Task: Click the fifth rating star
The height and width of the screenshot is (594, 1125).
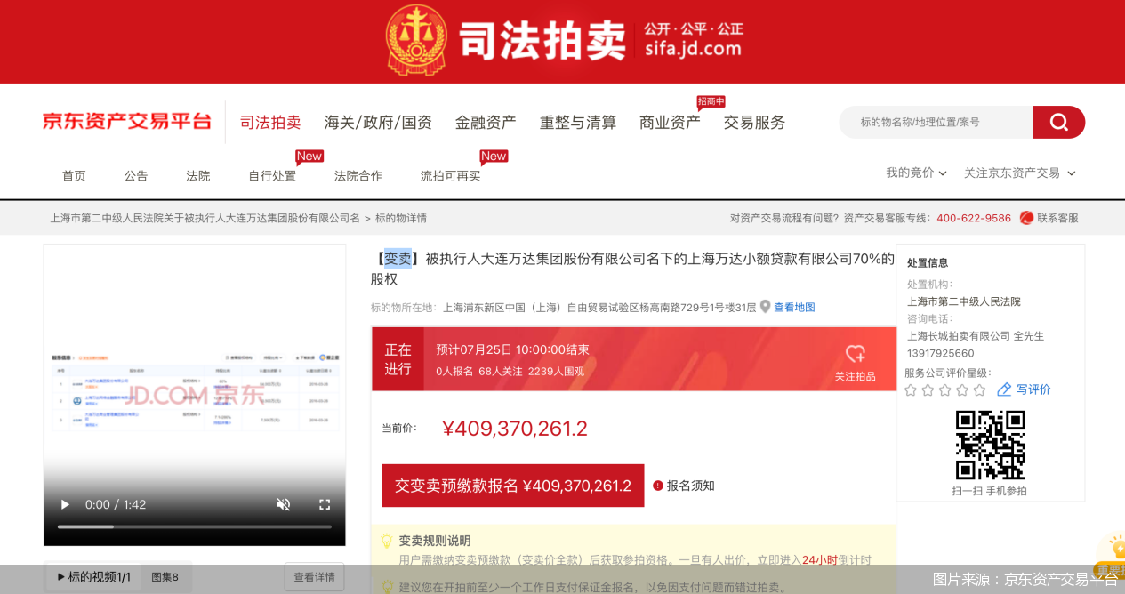Action: [x=979, y=390]
